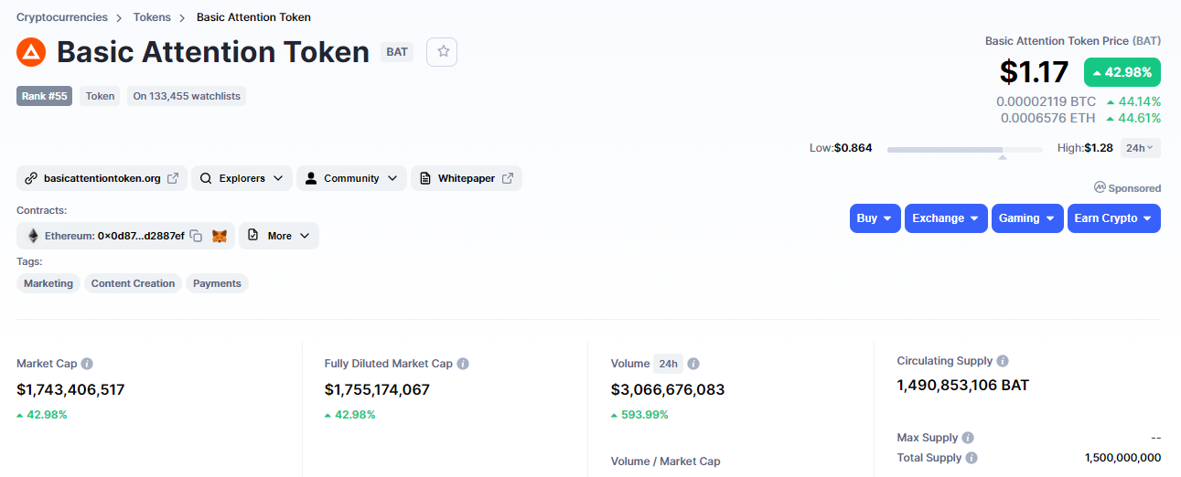Select the Payments tag
The height and width of the screenshot is (477, 1181).
click(217, 283)
